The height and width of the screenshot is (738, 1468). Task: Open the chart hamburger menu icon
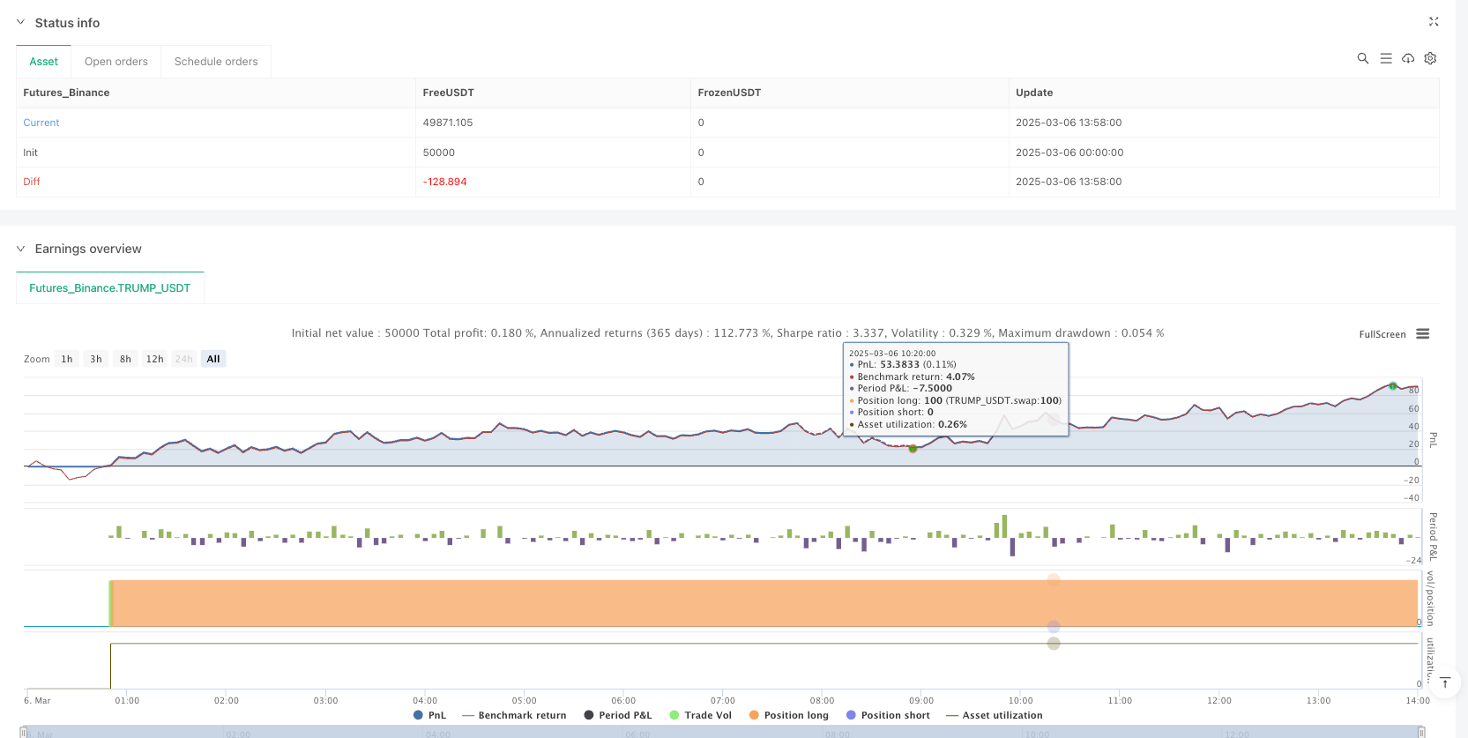1422,334
